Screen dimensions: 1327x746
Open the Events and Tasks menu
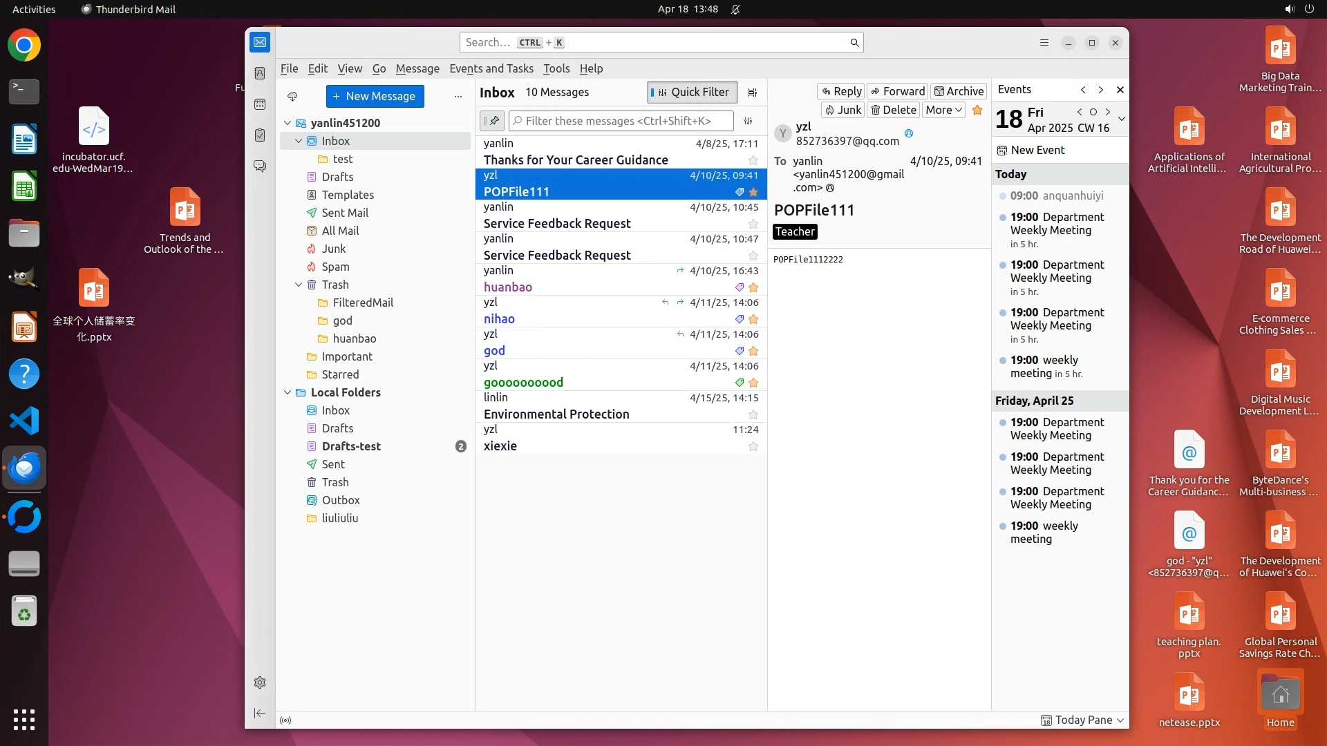point(491,68)
